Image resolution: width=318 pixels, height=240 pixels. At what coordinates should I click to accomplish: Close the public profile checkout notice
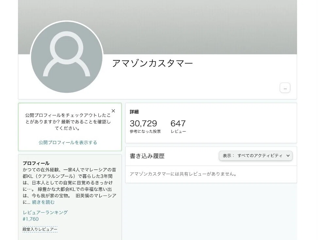[x=113, y=111]
